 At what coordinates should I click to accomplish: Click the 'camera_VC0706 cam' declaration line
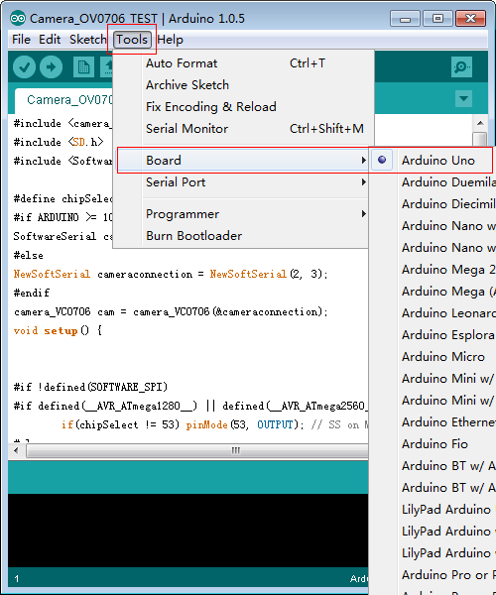171,312
